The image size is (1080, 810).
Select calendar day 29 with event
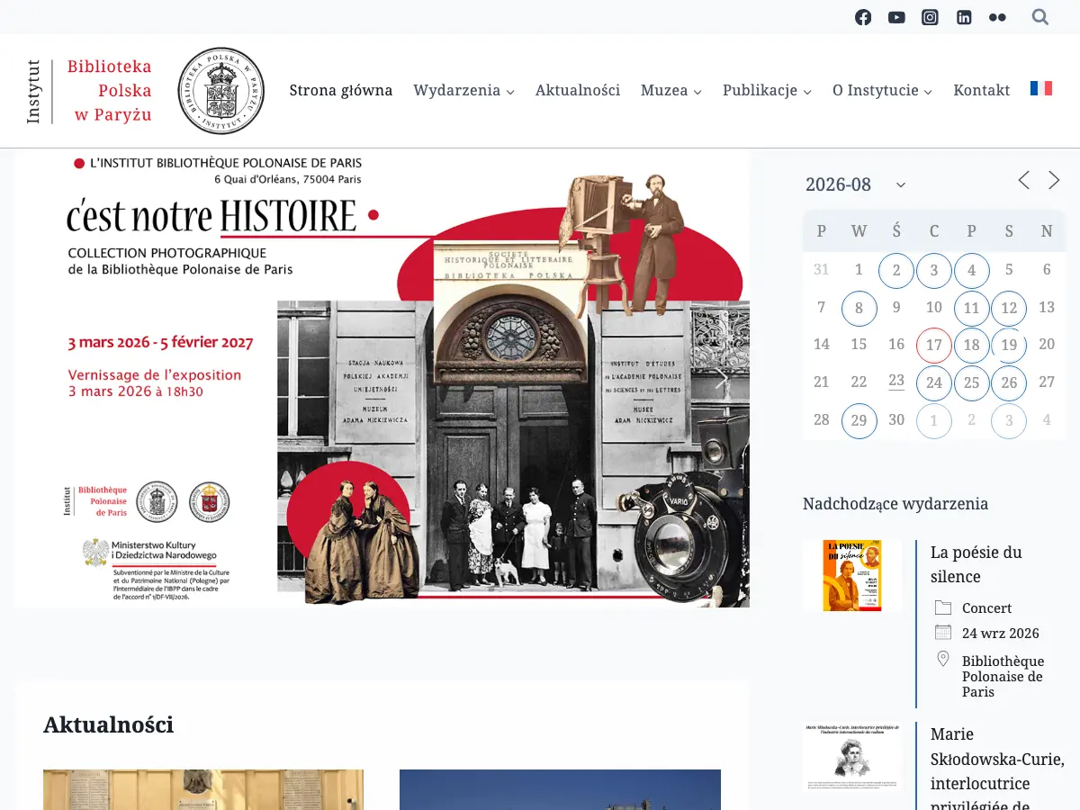859,420
